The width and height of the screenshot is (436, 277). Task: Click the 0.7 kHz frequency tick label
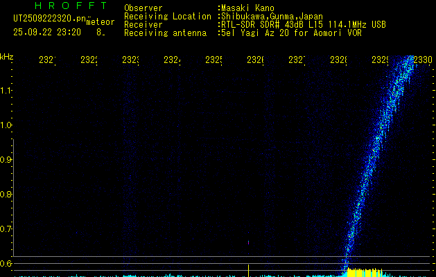pos(6,229)
